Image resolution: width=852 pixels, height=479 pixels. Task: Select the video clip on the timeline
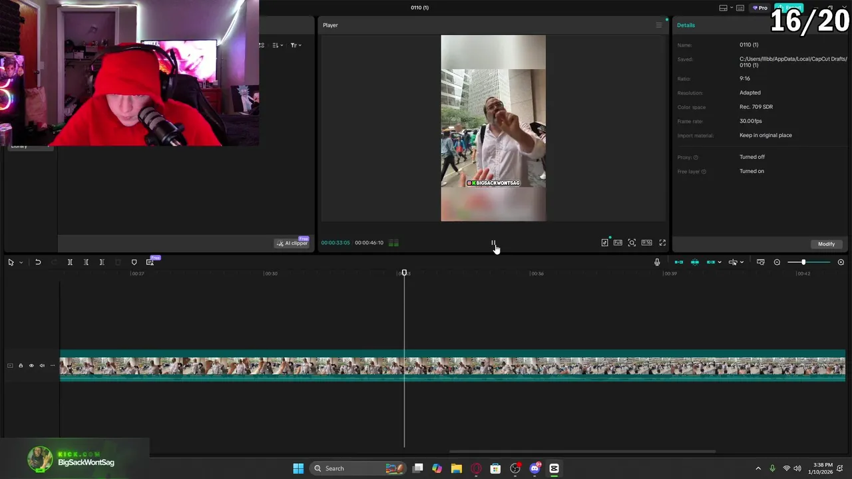(x=453, y=366)
